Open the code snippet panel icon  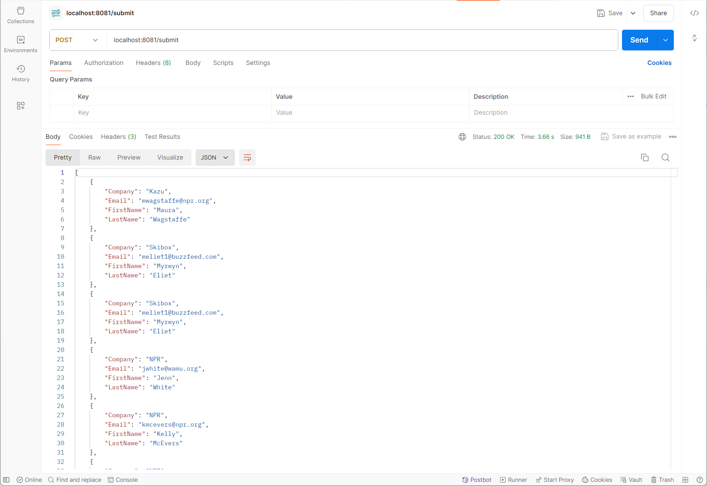pyautogui.click(x=695, y=13)
